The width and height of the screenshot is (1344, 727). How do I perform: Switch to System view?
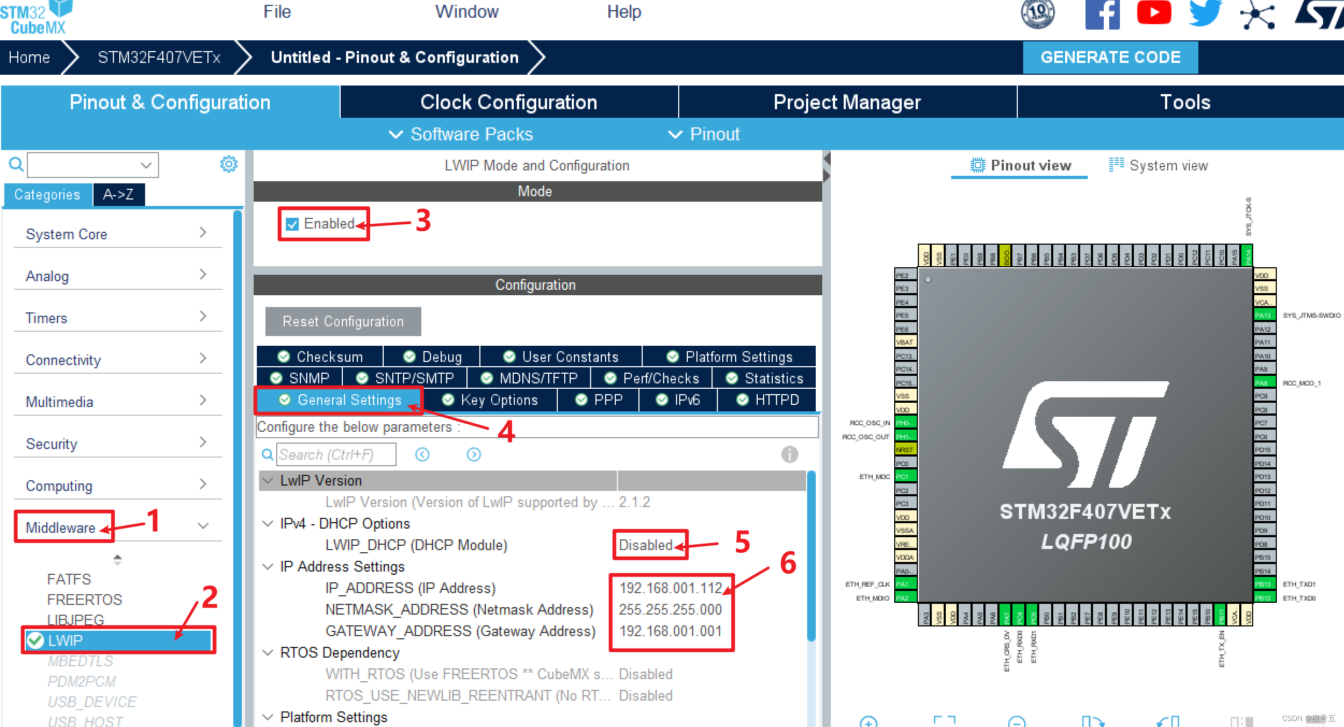point(1158,166)
